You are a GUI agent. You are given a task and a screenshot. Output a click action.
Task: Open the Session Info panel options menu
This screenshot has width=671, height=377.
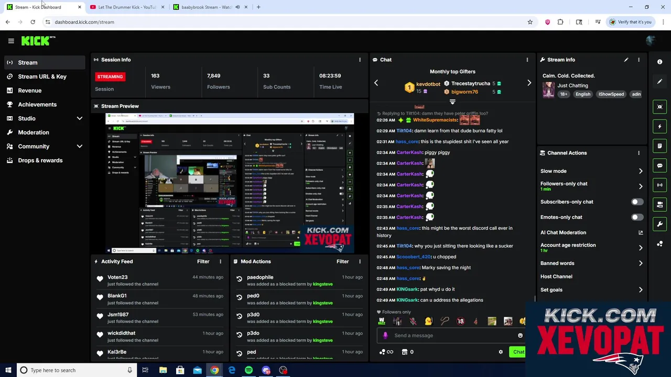[x=360, y=60]
